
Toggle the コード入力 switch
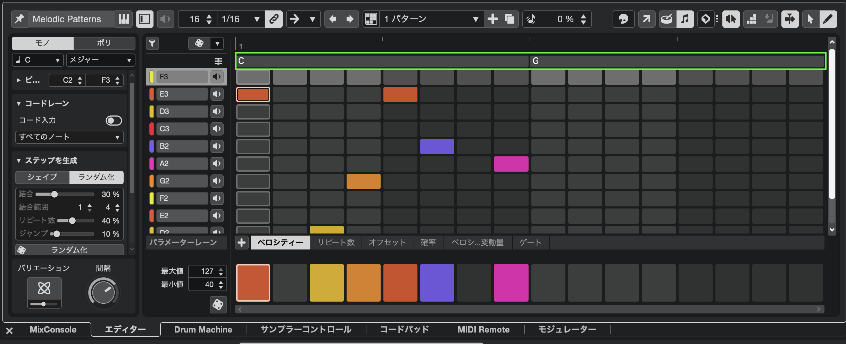point(114,121)
